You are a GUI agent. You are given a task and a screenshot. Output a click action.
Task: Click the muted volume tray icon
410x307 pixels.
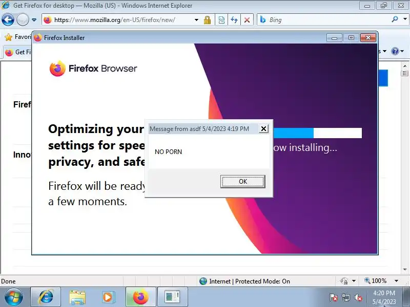tap(358, 297)
